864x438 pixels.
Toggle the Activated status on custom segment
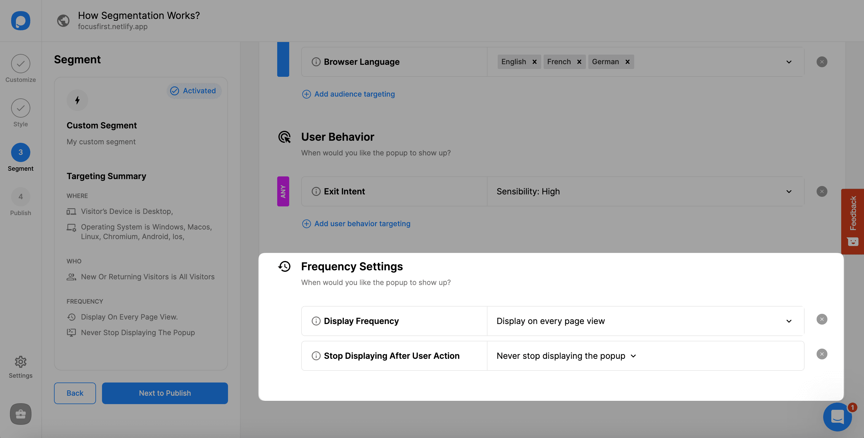click(x=193, y=91)
